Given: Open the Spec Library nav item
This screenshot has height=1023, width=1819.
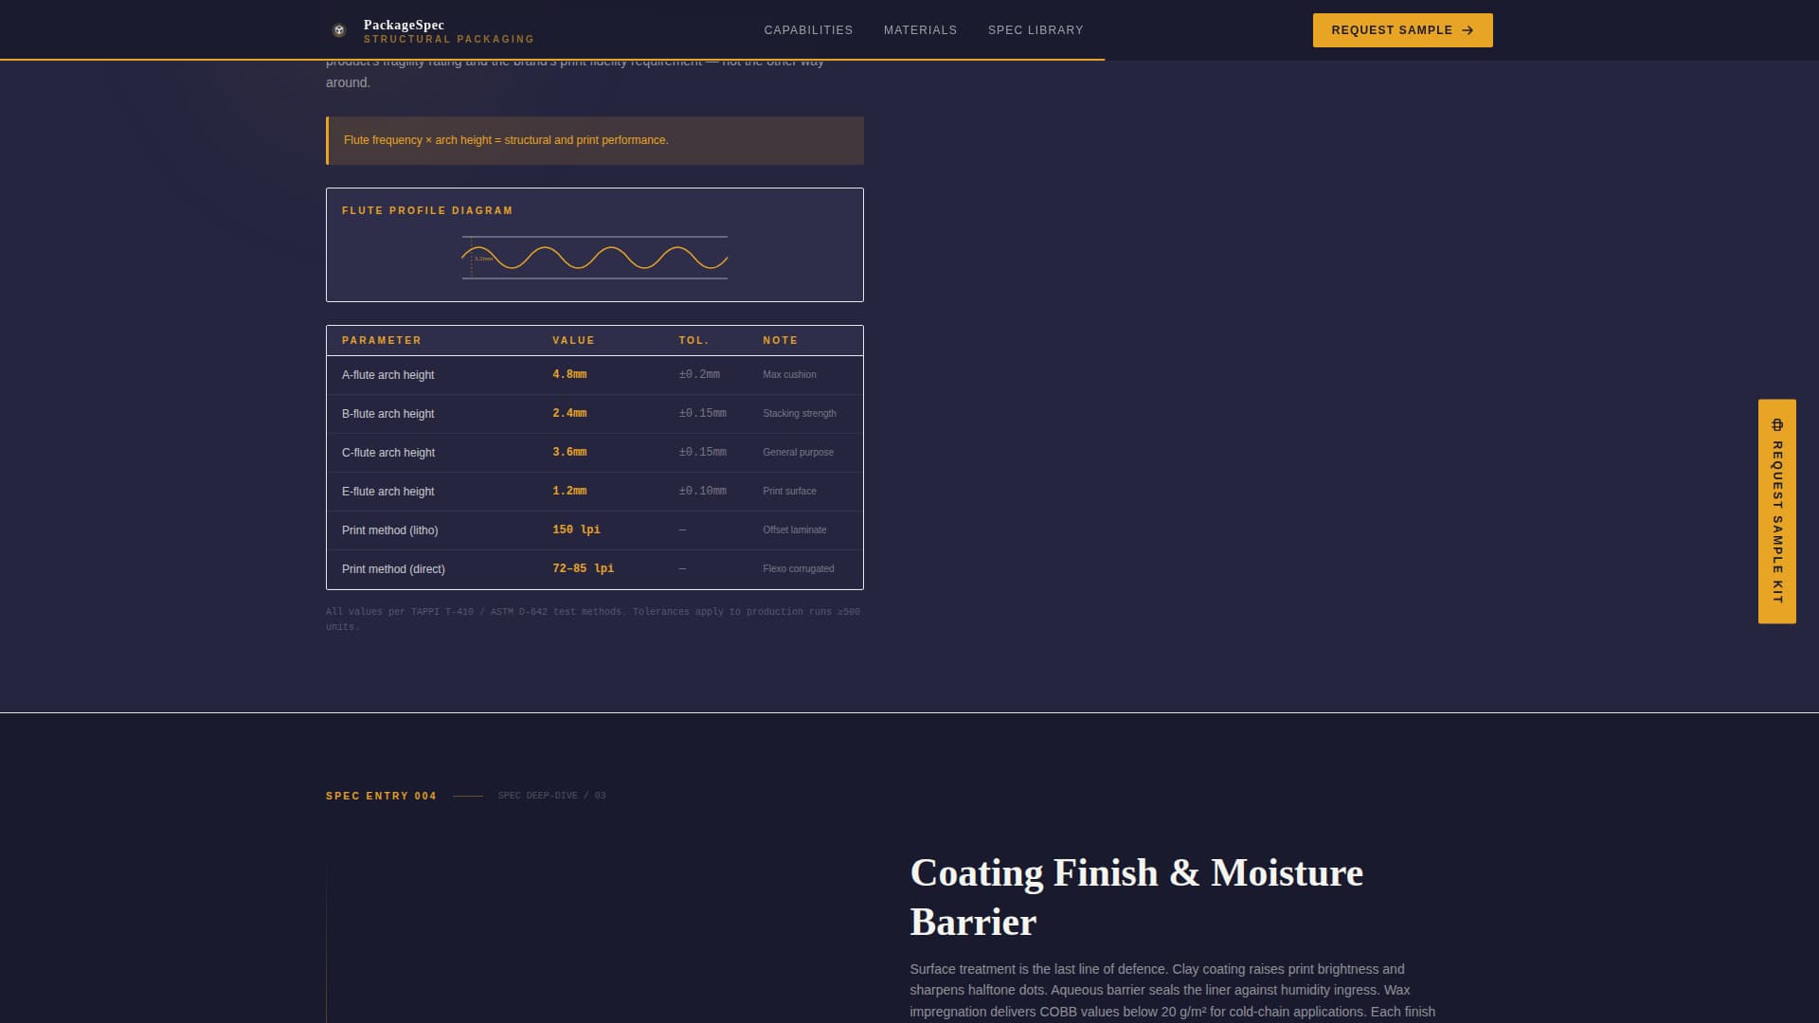Looking at the screenshot, I should pos(1036,30).
